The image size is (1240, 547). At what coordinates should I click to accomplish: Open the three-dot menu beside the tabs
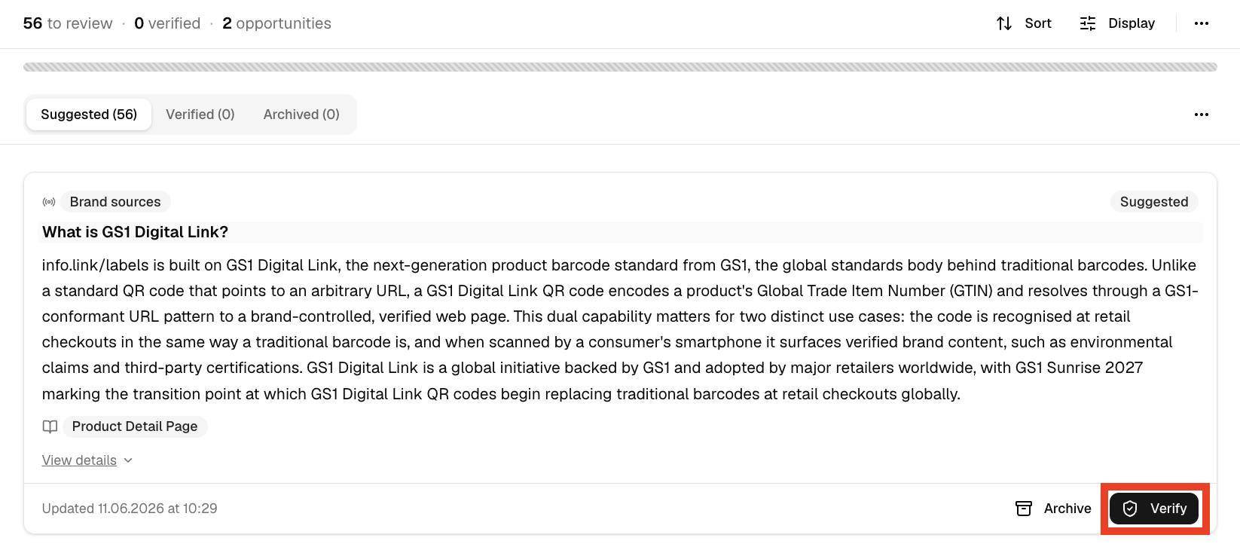[1202, 115]
